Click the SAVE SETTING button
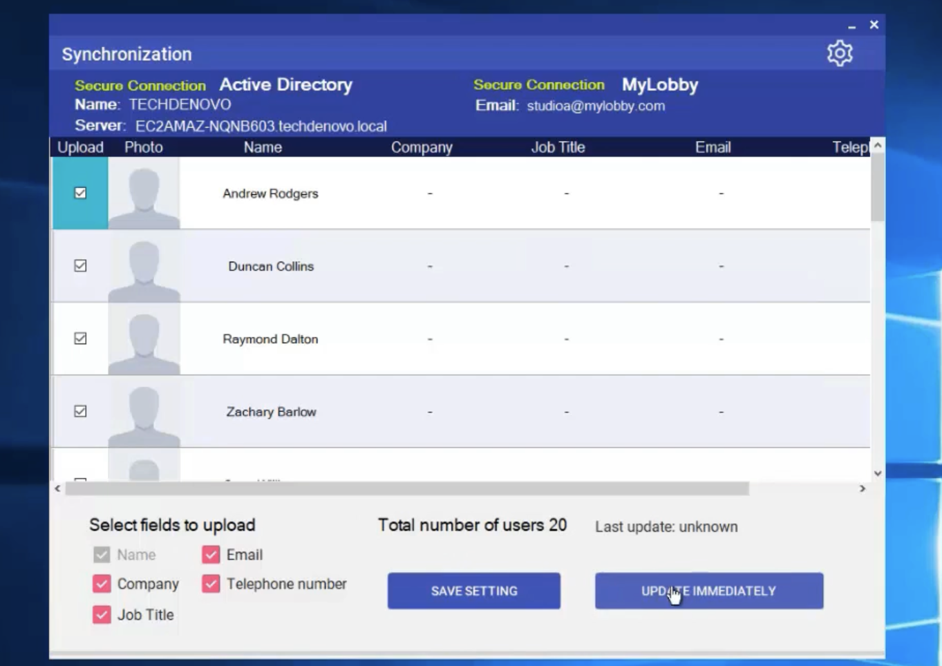942x666 pixels. pos(473,591)
